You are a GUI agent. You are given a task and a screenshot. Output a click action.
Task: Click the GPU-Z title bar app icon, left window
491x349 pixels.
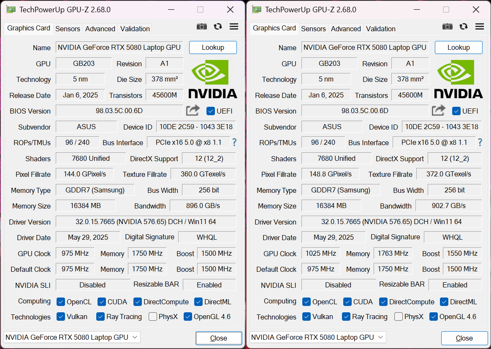[11, 9]
